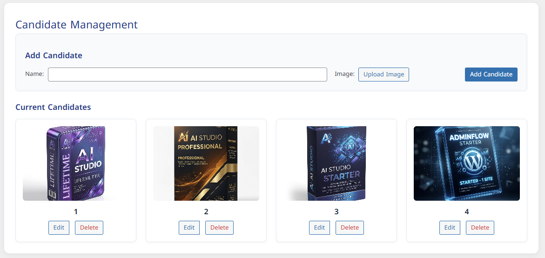Click the Upload Image button
The height and width of the screenshot is (258, 545).
coord(384,75)
